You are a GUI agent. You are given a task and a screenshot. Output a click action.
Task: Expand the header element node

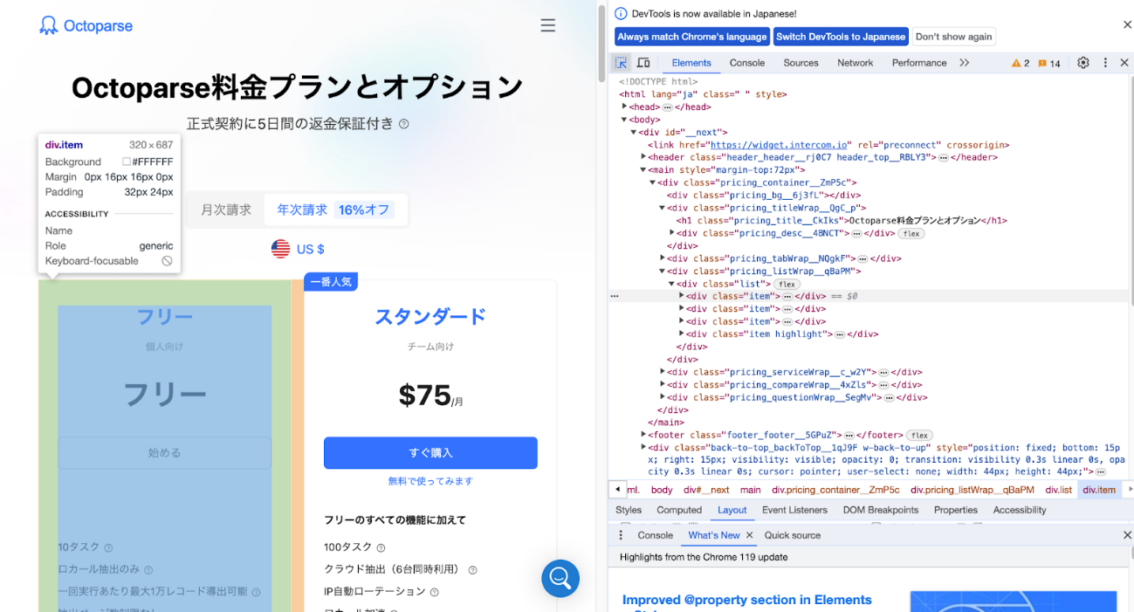pyautogui.click(x=643, y=158)
